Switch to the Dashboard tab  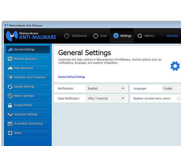(x=76, y=36)
